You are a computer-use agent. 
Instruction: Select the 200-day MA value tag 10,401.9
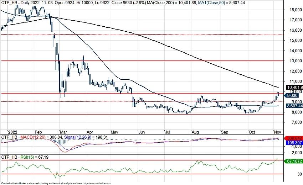click(294, 88)
